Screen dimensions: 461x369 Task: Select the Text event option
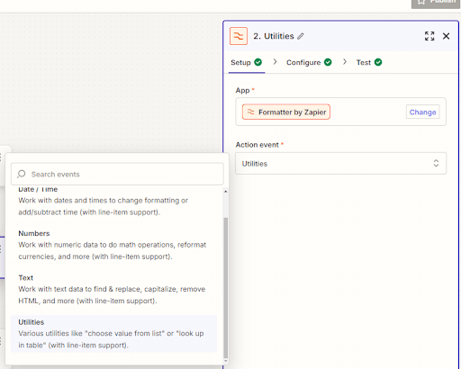pos(113,289)
